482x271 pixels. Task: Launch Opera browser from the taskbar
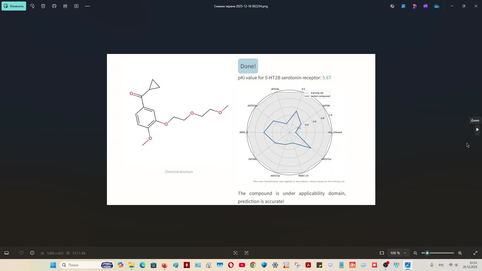point(231,265)
